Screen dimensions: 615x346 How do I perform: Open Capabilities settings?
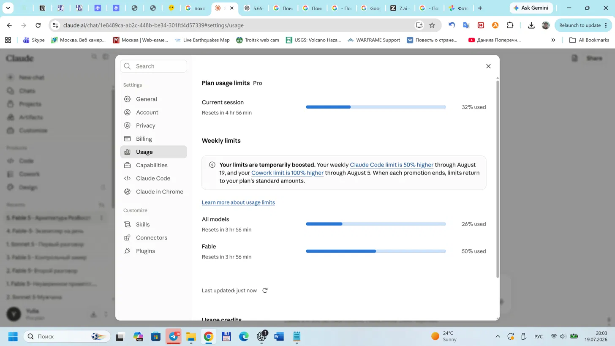(153, 165)
